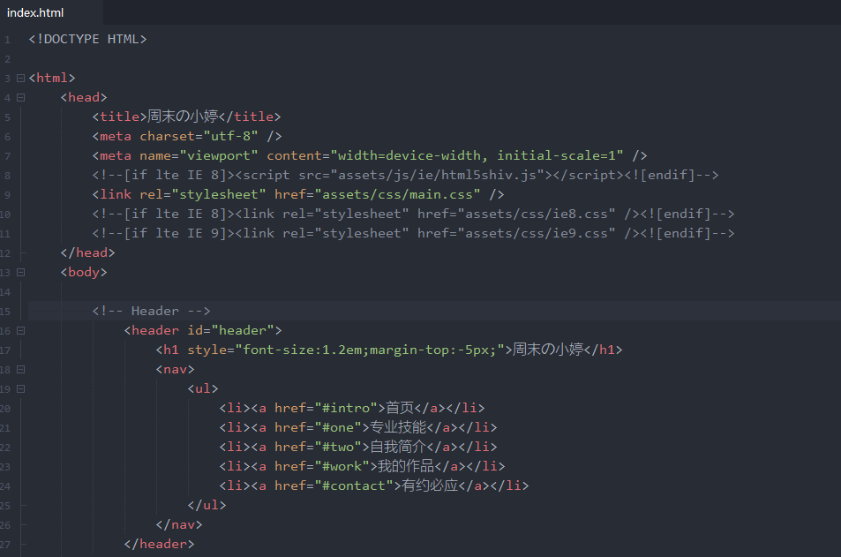Click the <!-- Header --> comment
This screenshot has height=557, width=841.
(151, 311)
